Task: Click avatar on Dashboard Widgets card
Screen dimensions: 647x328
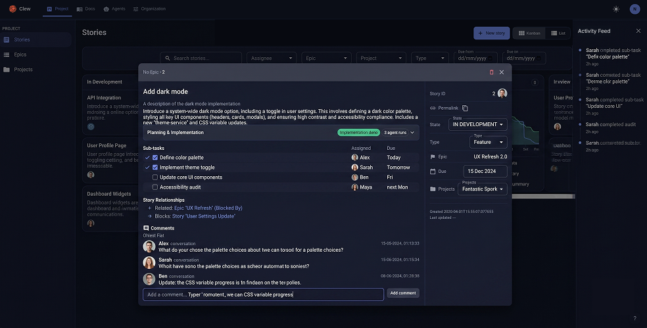Action: tap(91, 223)
